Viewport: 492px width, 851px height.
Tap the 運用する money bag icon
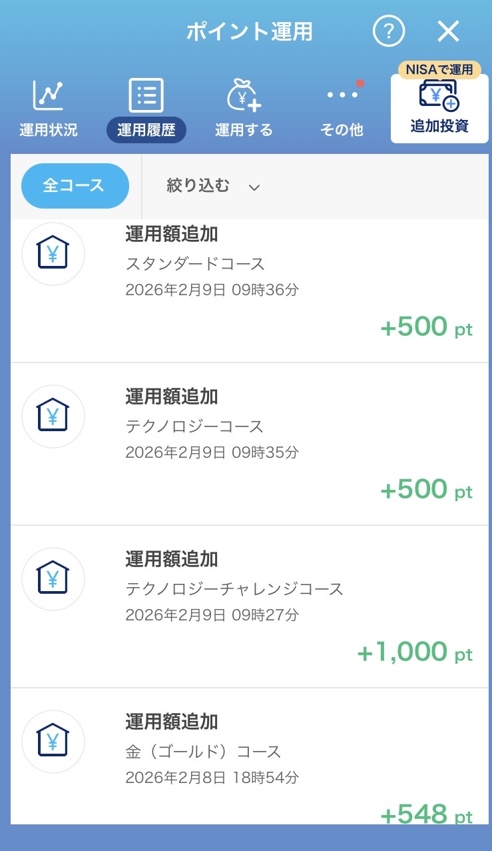(x=244, y=96)
